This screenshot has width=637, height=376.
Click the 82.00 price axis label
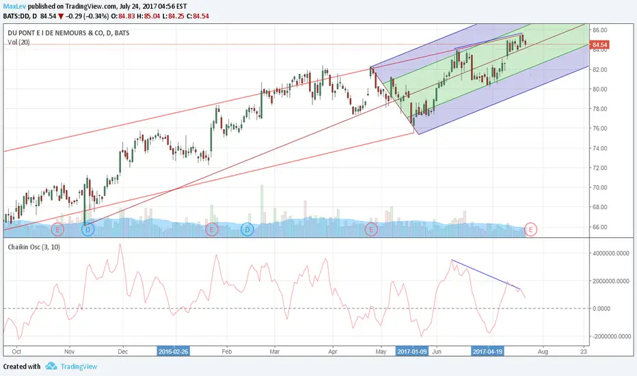click(599, 70)
